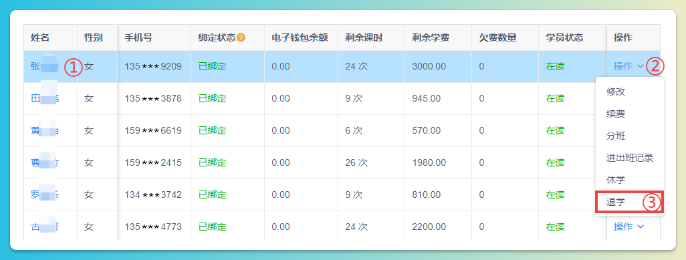Select phone number 159***2415
The height and width of the screenshot is (260, 686).
tap(153, 163)
